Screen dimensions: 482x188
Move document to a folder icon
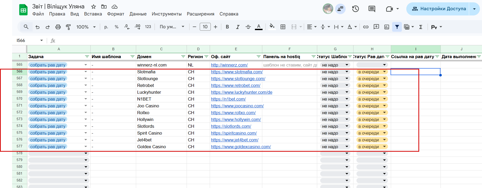[x=104, y=7]
